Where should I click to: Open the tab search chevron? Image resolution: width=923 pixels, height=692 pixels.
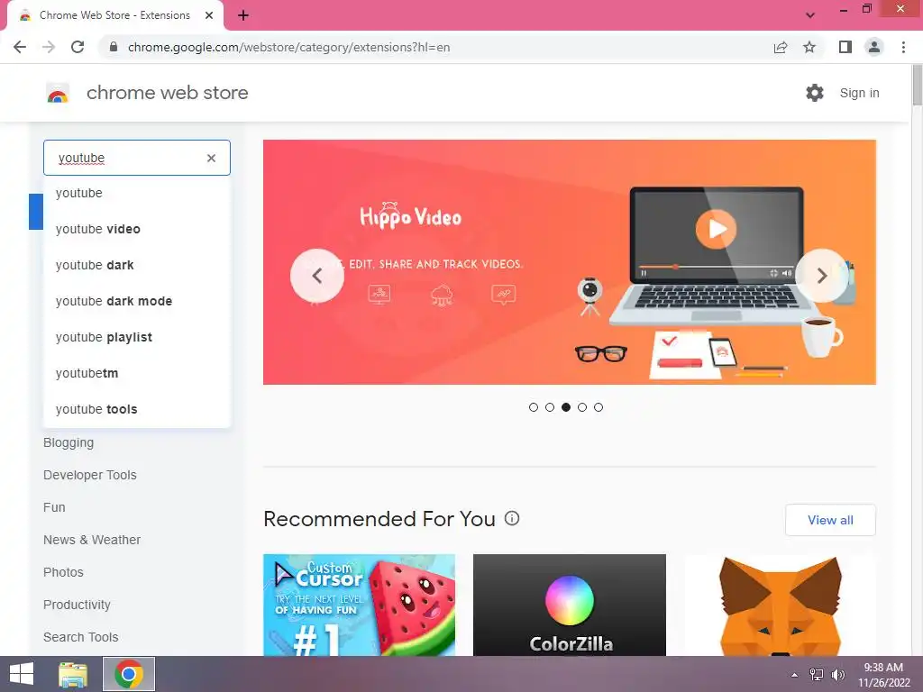point(810,15)
